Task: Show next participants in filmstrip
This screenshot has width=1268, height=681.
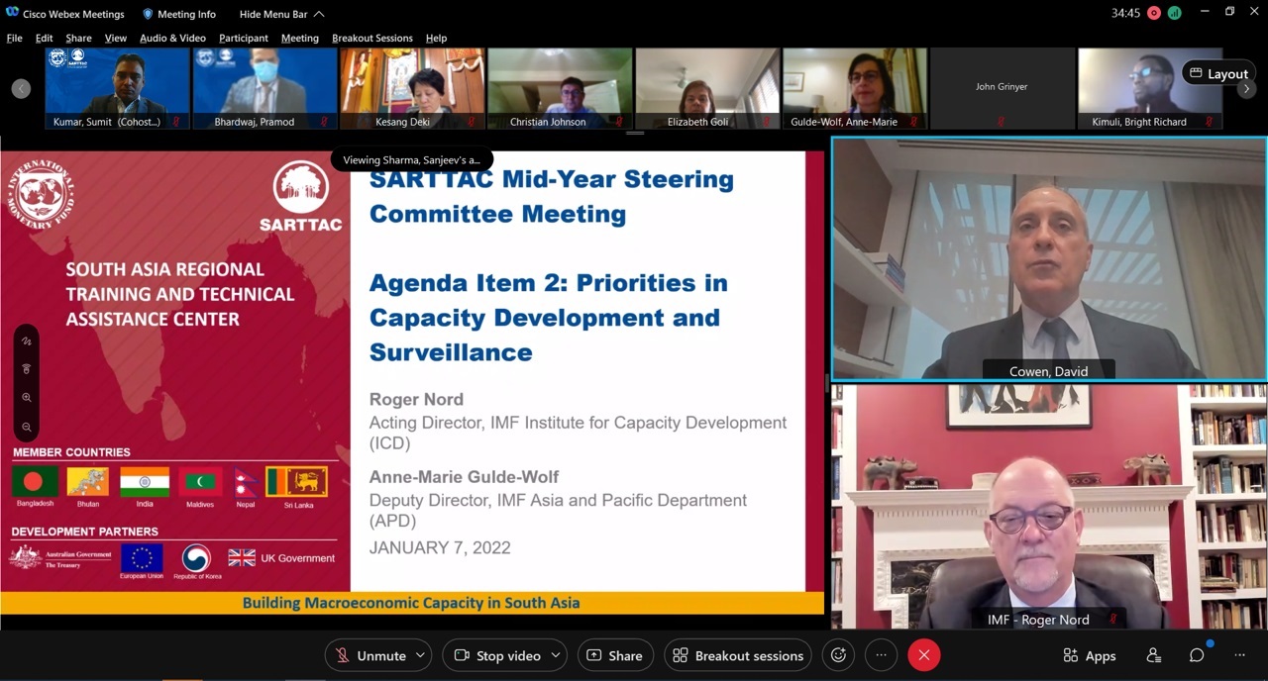Action: [x=1246, y=88]
